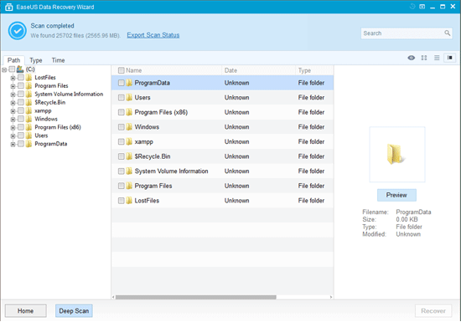The height and width of the screenshot is (322, 461).
Task: Expand xampp node in tree
Action: click(x=13, y=111)
